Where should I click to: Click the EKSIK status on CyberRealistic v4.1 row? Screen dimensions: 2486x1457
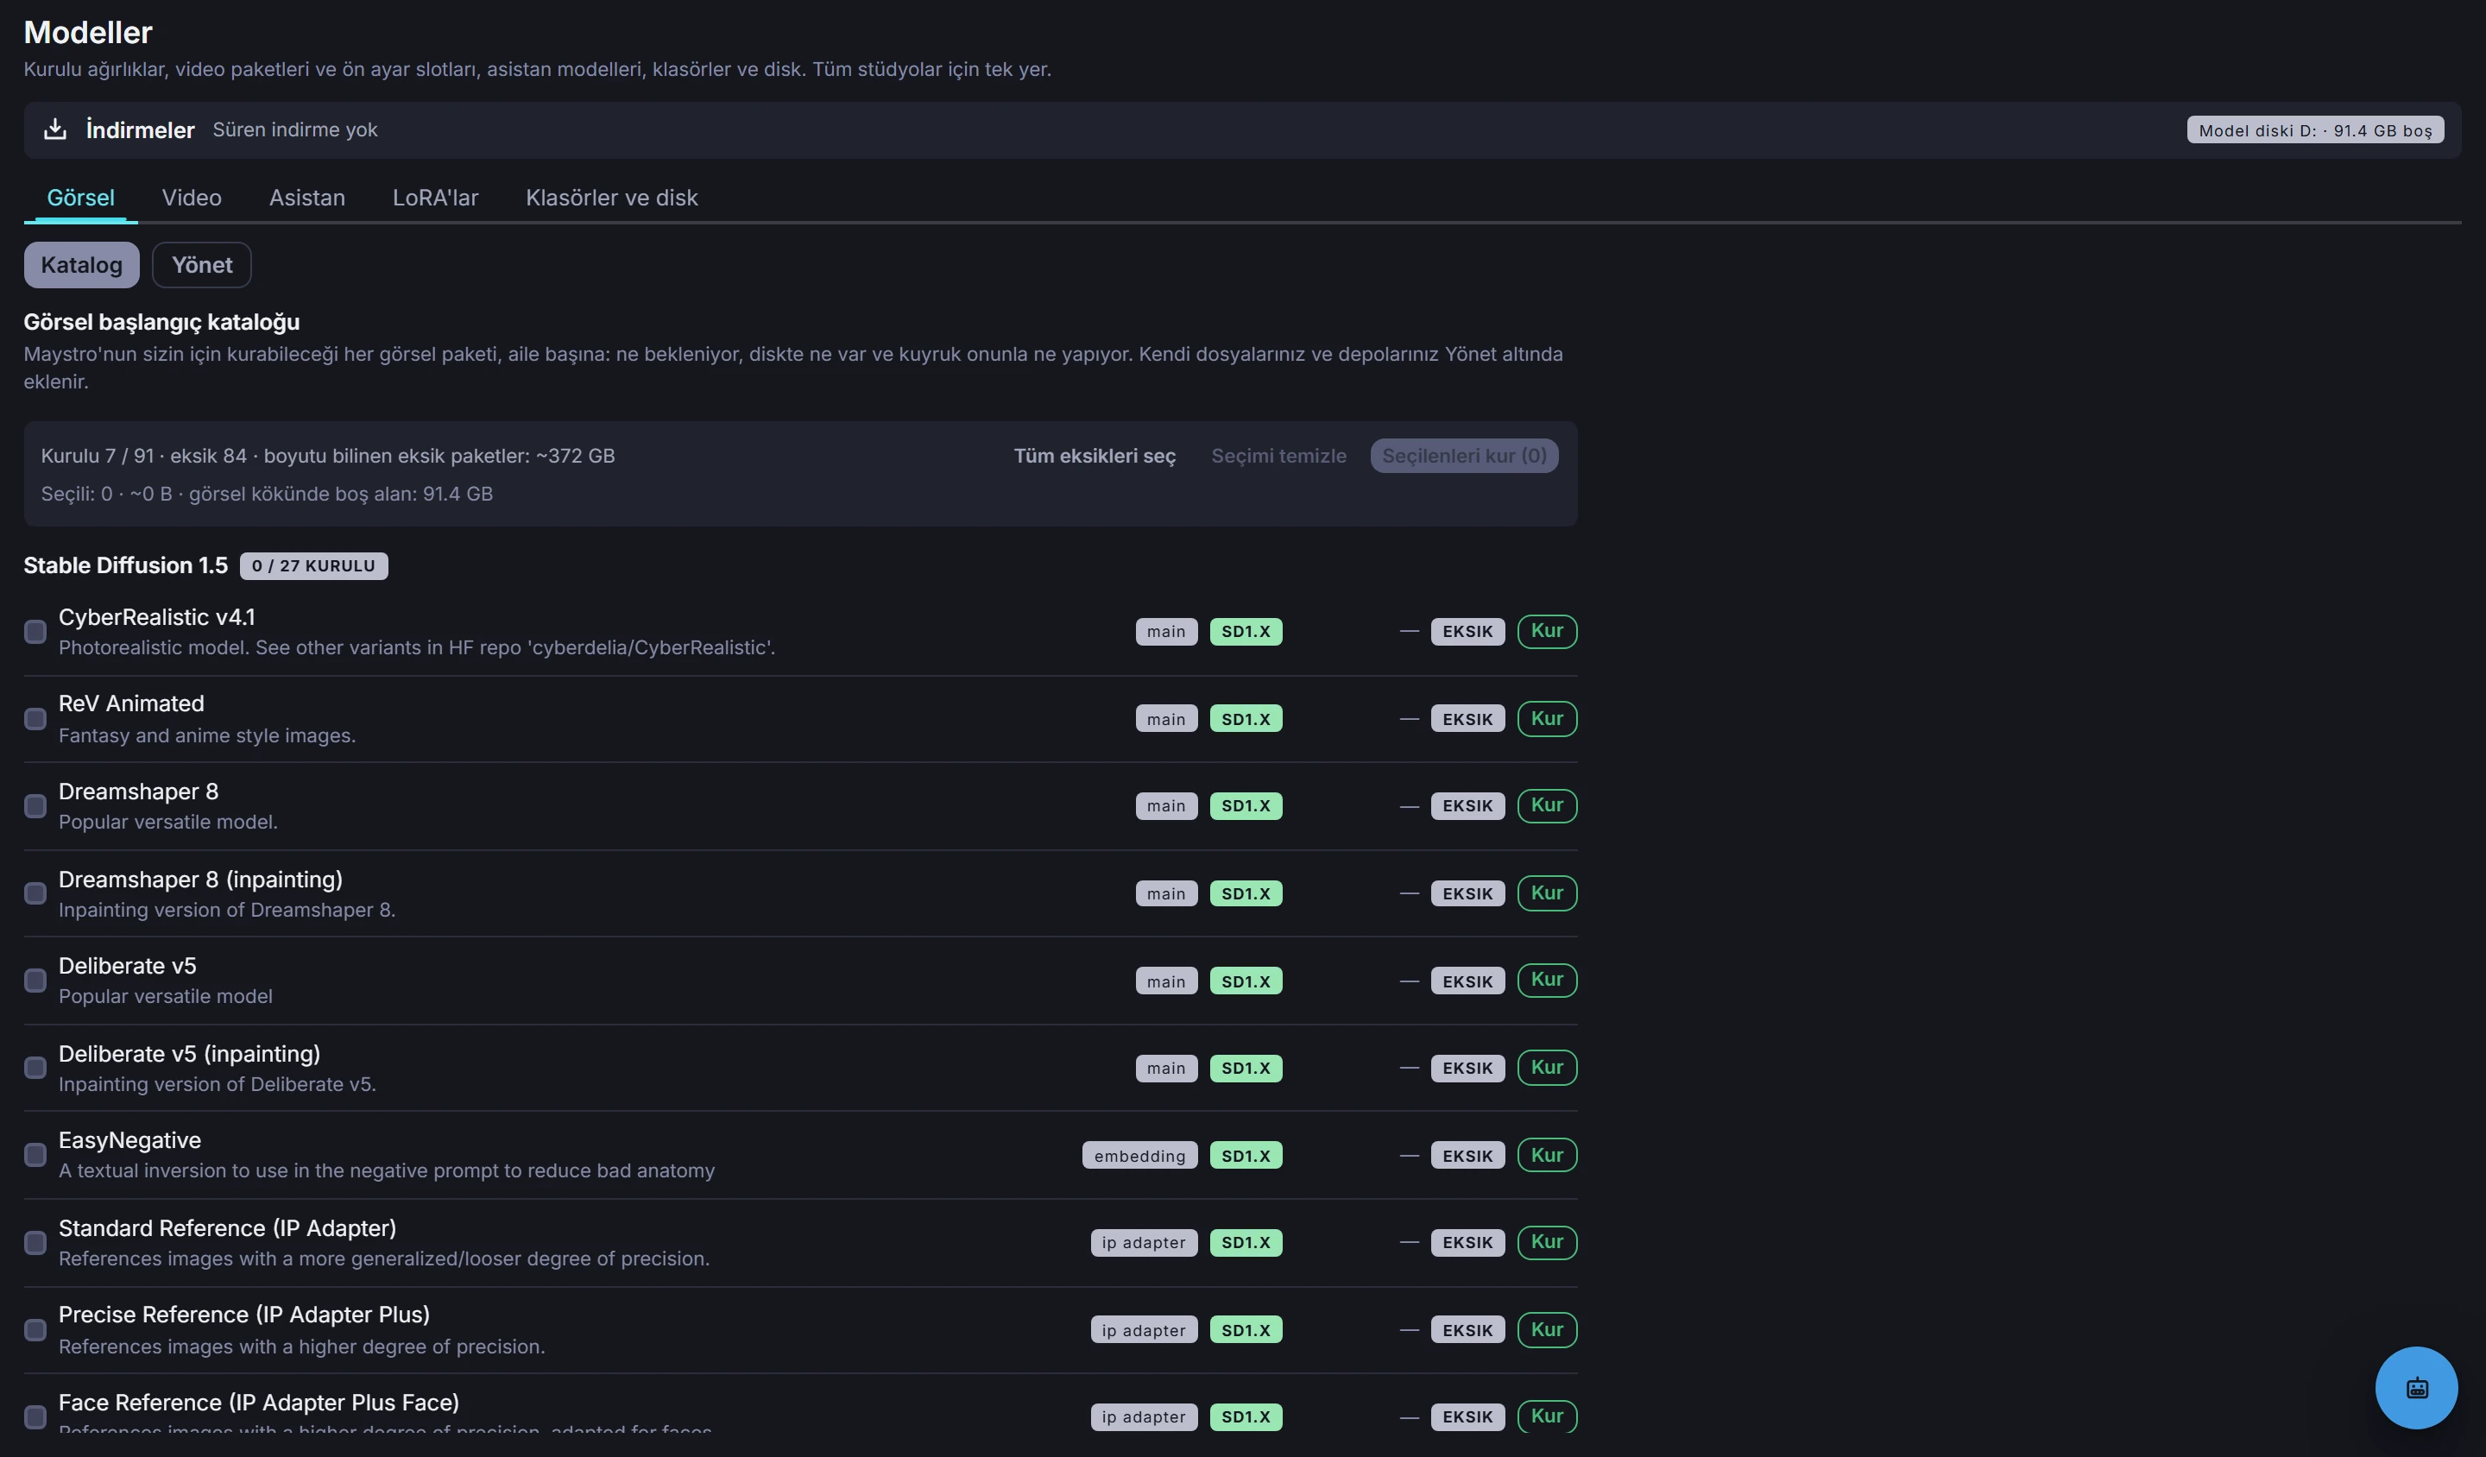[1467, 633]
